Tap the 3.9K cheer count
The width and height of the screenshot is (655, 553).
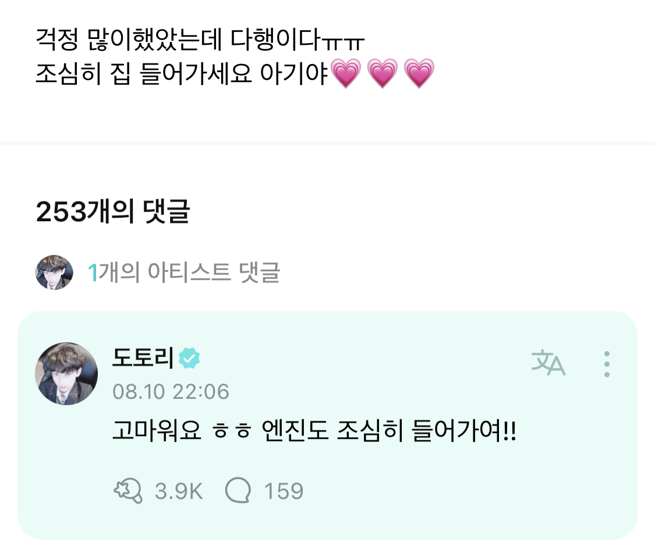click(x=179, y=491)
